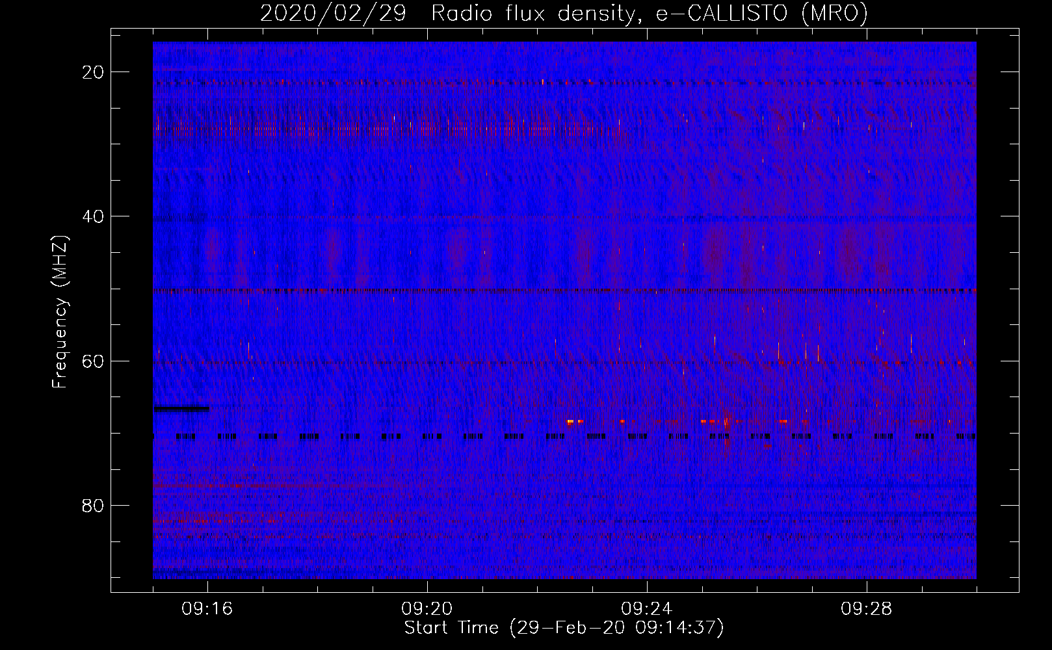The image size is (1052, 650).
Task: Click the '09:28' time tick label
Action: pyautogui.click(x=866, y=609)
